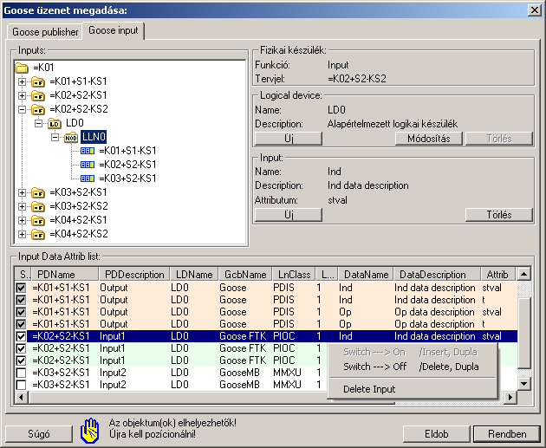Toggle checkbox of highlighted =K02+S2-KS1 Ind row
Viewport: 546px width, 448px height.
(22, 336)
